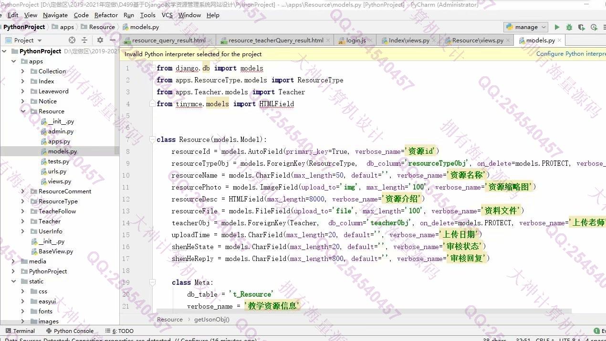Viewport: 606px width, 341px height.
Task: Open the Refactor menu
Action: point(106,15)
